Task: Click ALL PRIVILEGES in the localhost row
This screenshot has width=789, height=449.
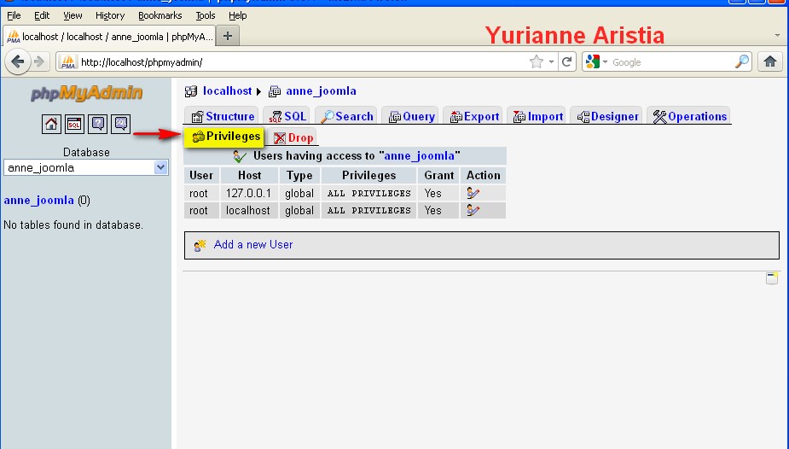Action: pos(368,210)
